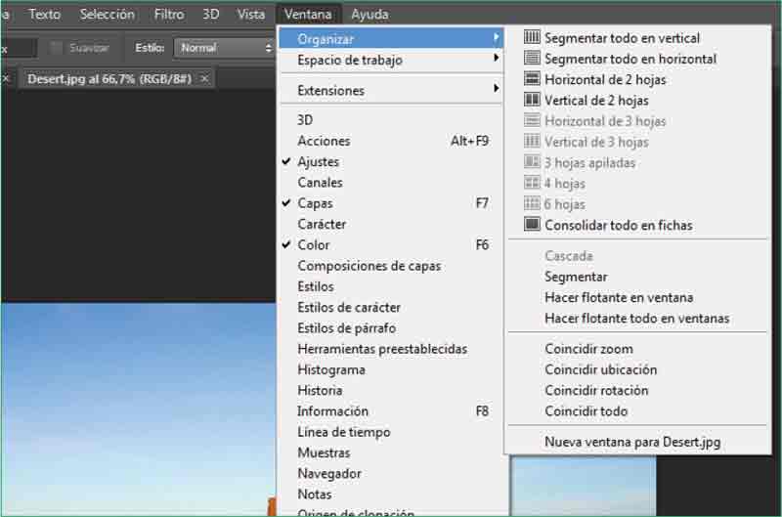Select the Vertical de 2 hojas layout icon

point(532,100)
